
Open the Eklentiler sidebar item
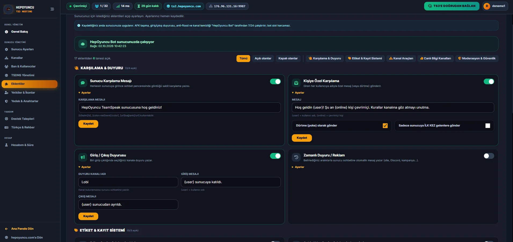pyautogui.click(x=30, y=84)
